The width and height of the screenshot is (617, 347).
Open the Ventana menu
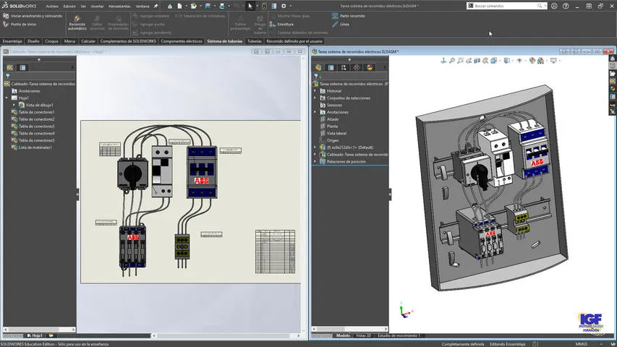pyautogui.click(x=142, y=7)
